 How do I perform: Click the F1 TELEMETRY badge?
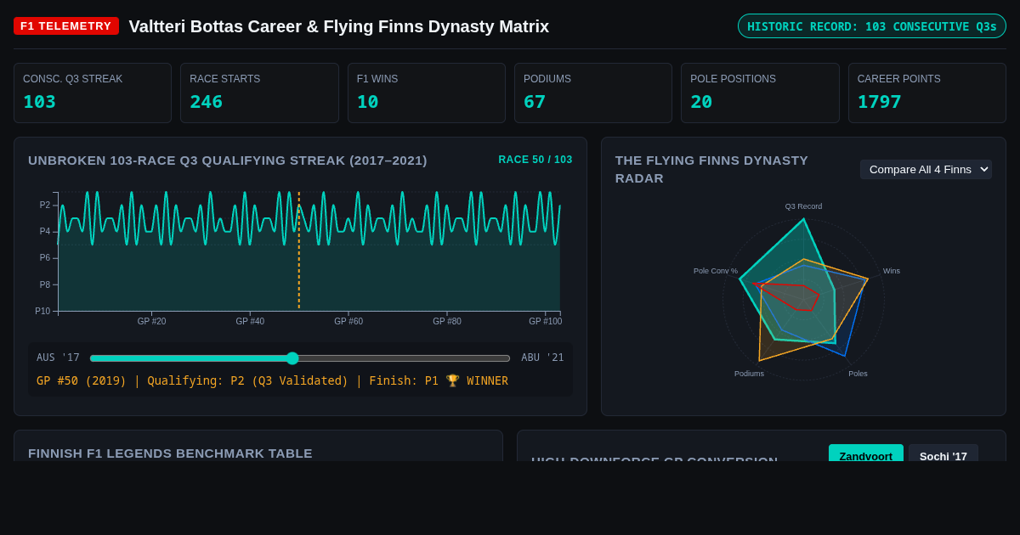tap(66, 26)
